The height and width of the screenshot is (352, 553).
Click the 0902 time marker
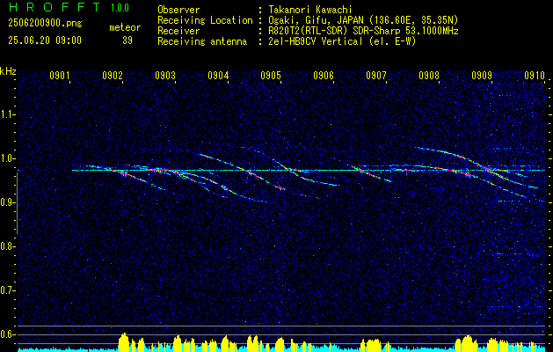click(x=113, y=76)
